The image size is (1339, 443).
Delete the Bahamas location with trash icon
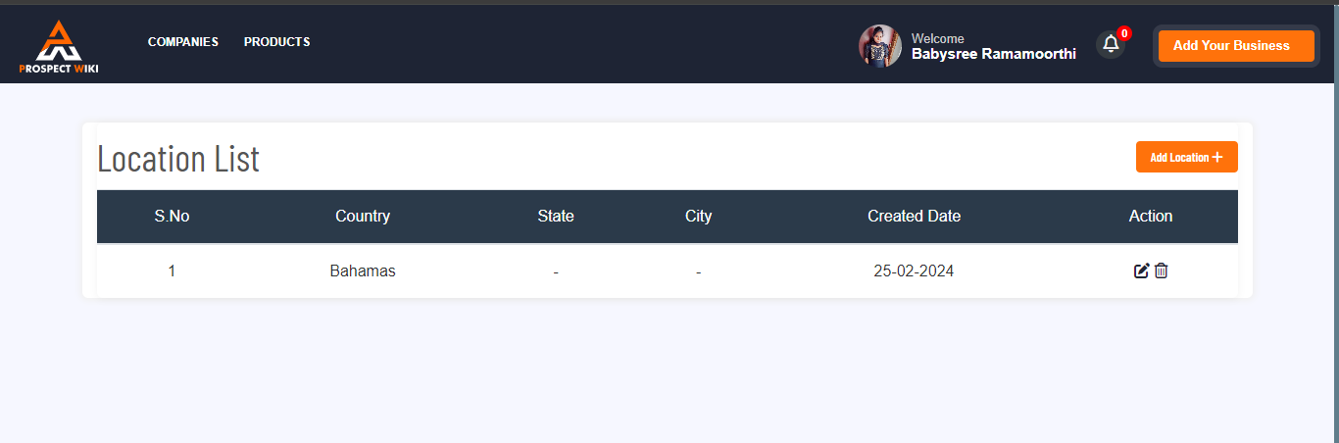pyautogui.click(x=1162, y=271)
